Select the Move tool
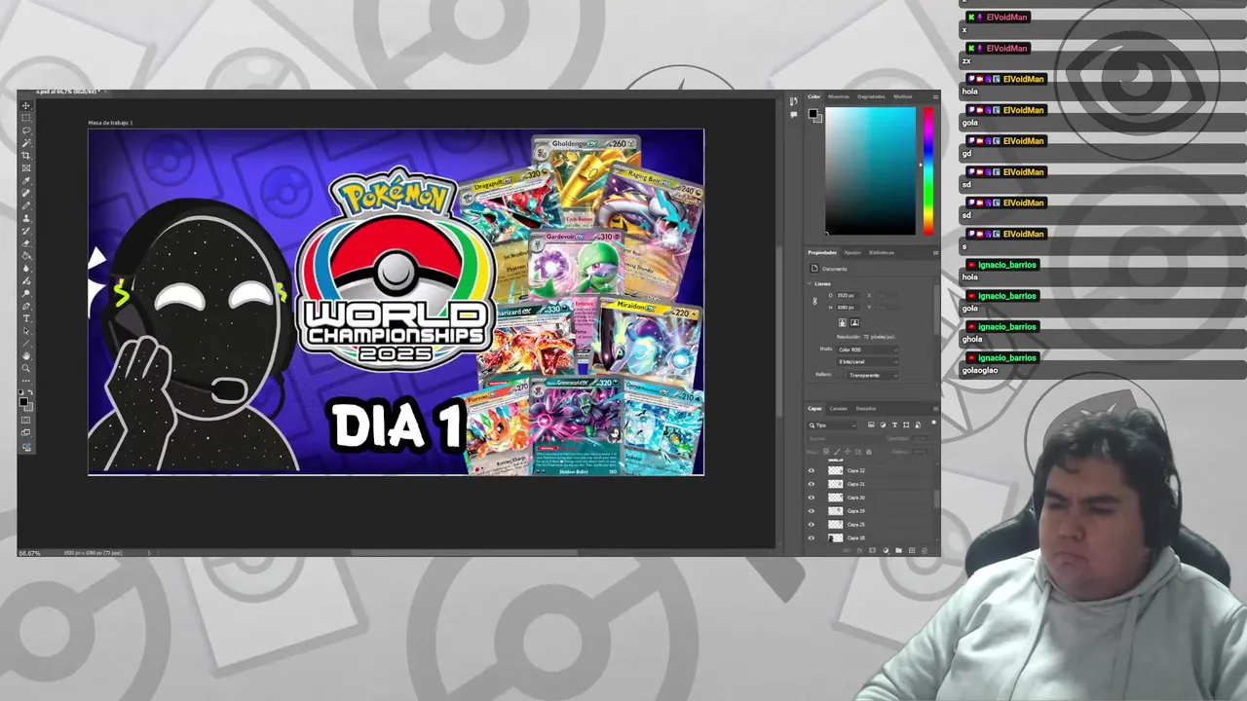 coord(26,104)
